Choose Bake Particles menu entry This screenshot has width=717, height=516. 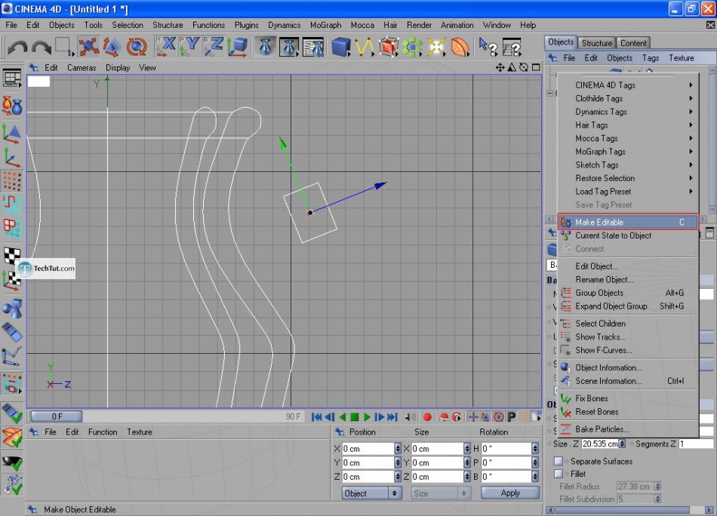click(628, 429)
